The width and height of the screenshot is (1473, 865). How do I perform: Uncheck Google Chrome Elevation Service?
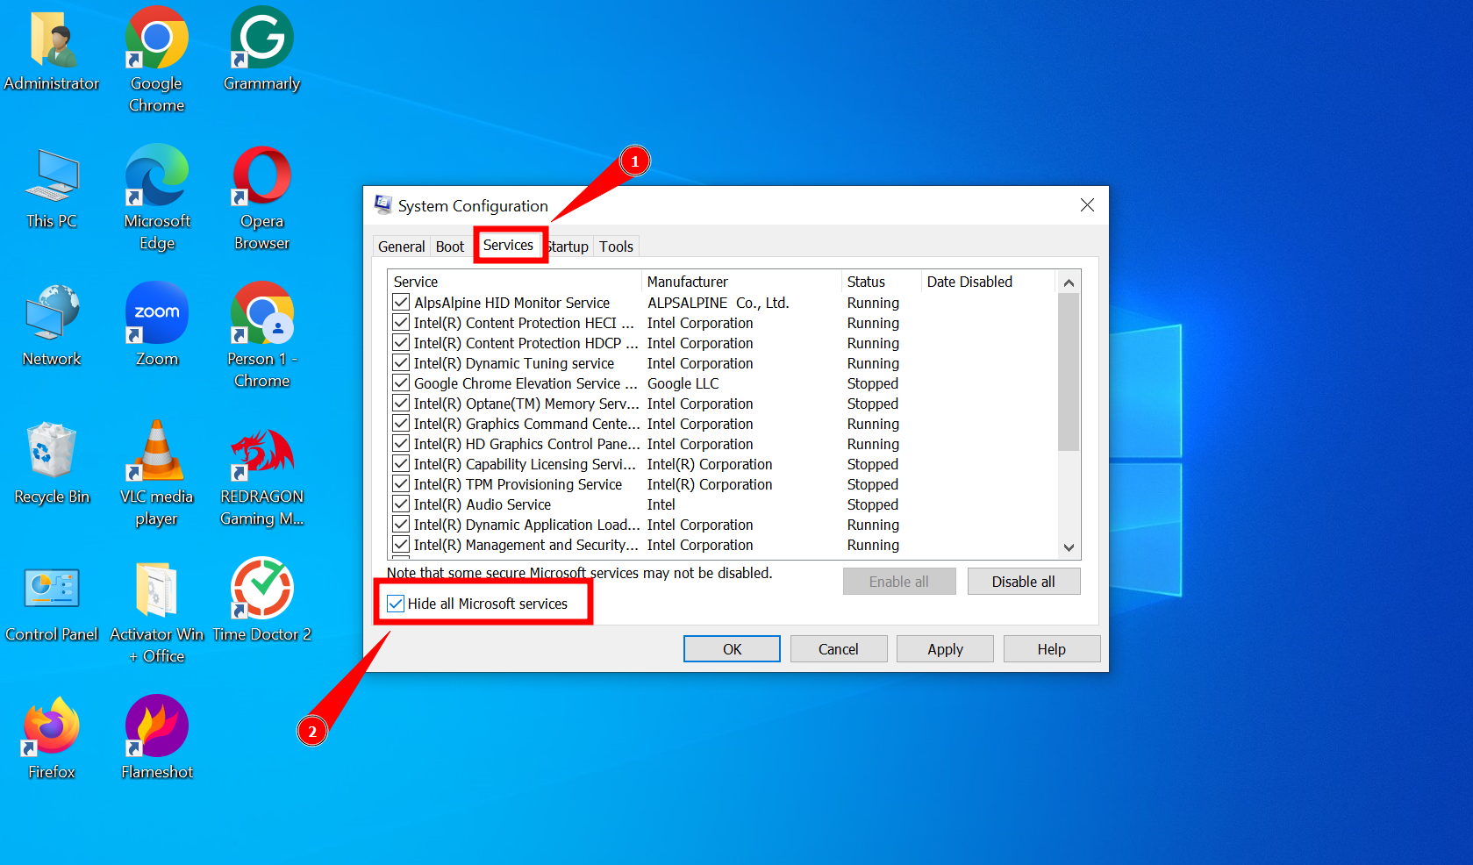(400, 383)
